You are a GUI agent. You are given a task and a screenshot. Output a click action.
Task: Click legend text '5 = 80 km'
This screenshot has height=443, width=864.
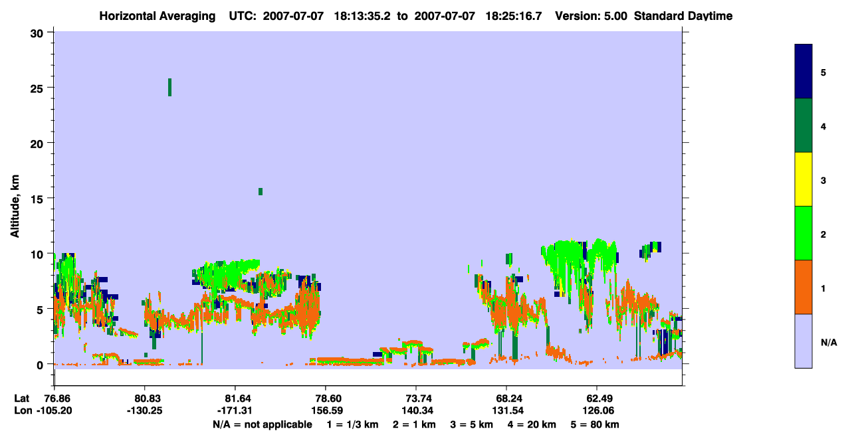(595, 424)
